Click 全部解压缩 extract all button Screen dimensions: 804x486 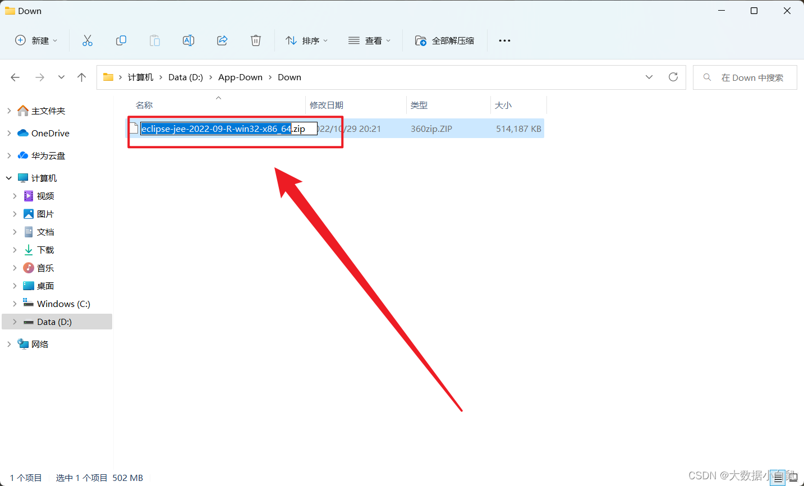[x=444, y=40]
